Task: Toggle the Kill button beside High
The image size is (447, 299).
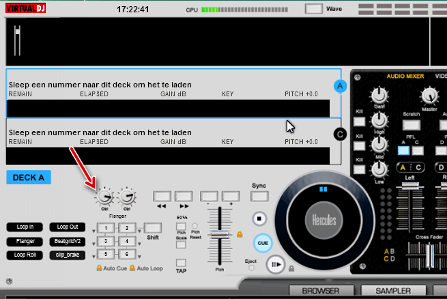Action: pos(359,122)
